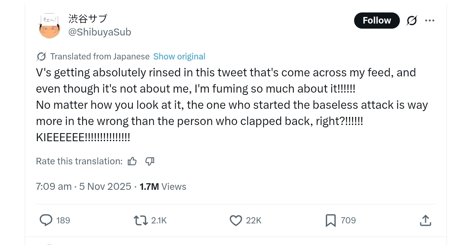This screenshot has height=245, width=471.
Task: Open the 1.7M Views analytics
Action: (x=163, y=187)
